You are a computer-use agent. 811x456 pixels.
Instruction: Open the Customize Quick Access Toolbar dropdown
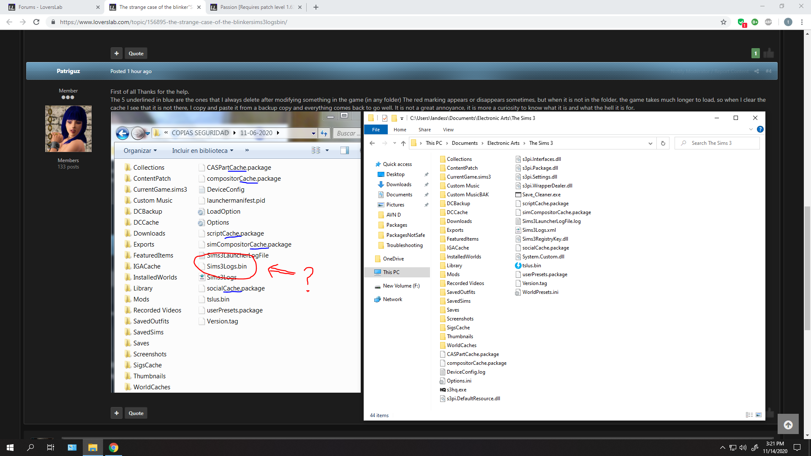[402, 118]
